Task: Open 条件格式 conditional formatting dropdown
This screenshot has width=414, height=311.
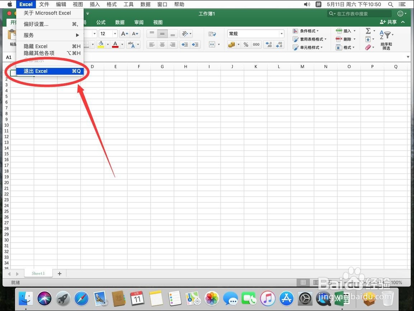Action: [306, 31]
